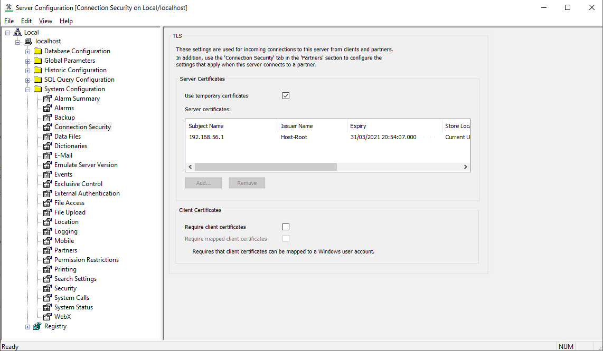Open the WebX settings icon
This screenshot has width=603, height=351.
(46, 316)
